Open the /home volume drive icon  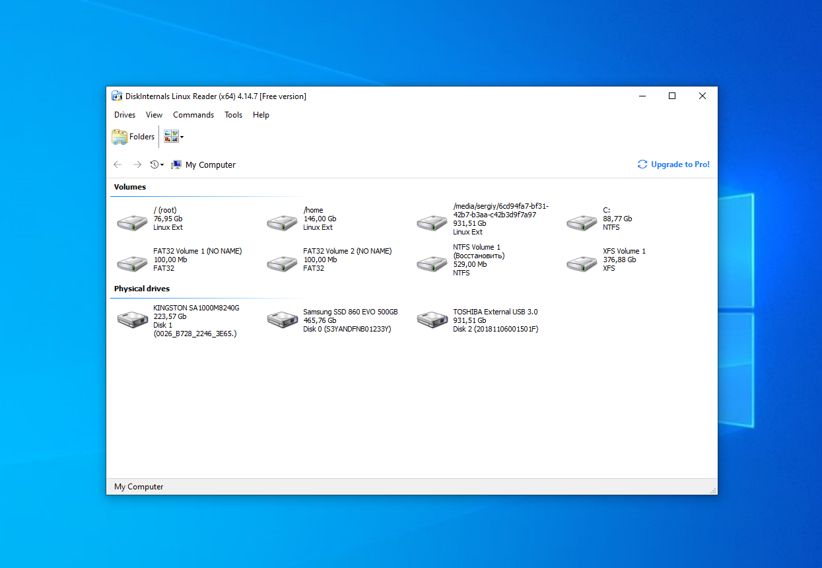(x=282, y=221)
